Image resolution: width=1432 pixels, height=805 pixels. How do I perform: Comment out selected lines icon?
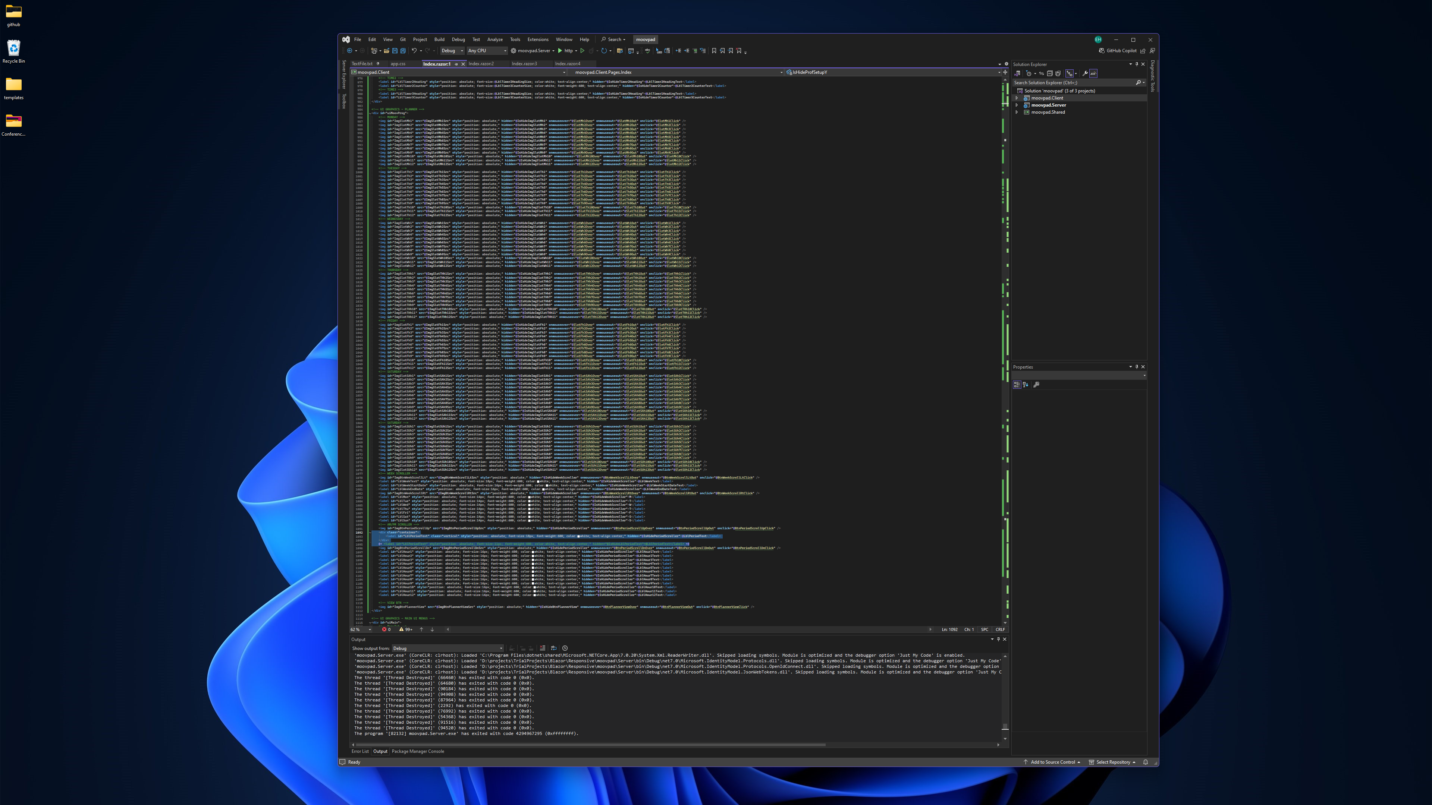(x=695, y=51)
